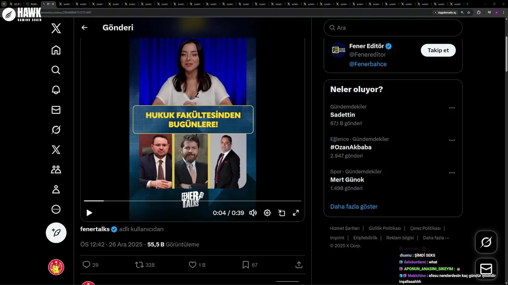Open the floating messages drawer button

coord(486,269)
